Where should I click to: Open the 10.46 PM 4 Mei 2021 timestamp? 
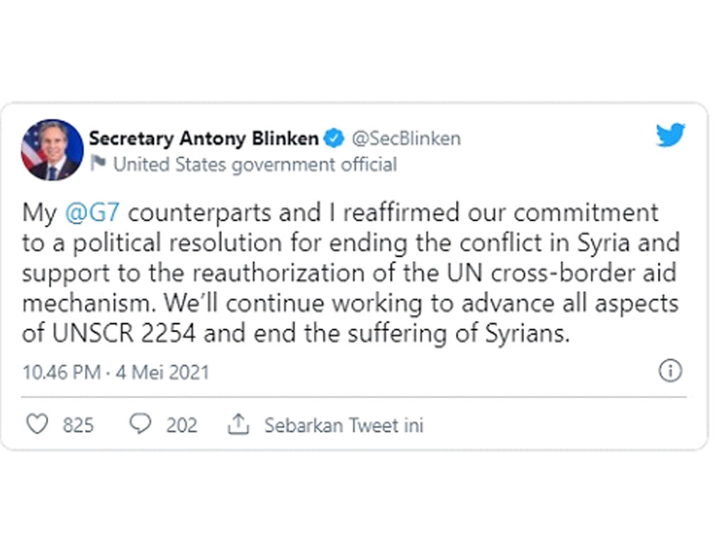click(x=116, y=372)
